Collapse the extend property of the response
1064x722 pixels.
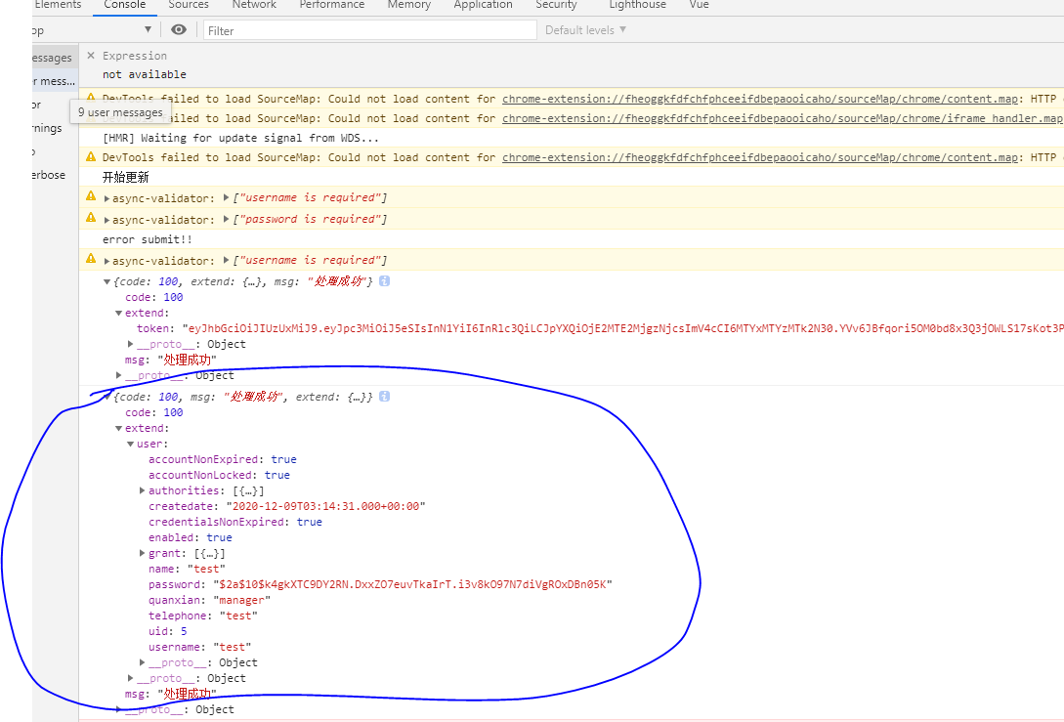(x=117, y=427)
